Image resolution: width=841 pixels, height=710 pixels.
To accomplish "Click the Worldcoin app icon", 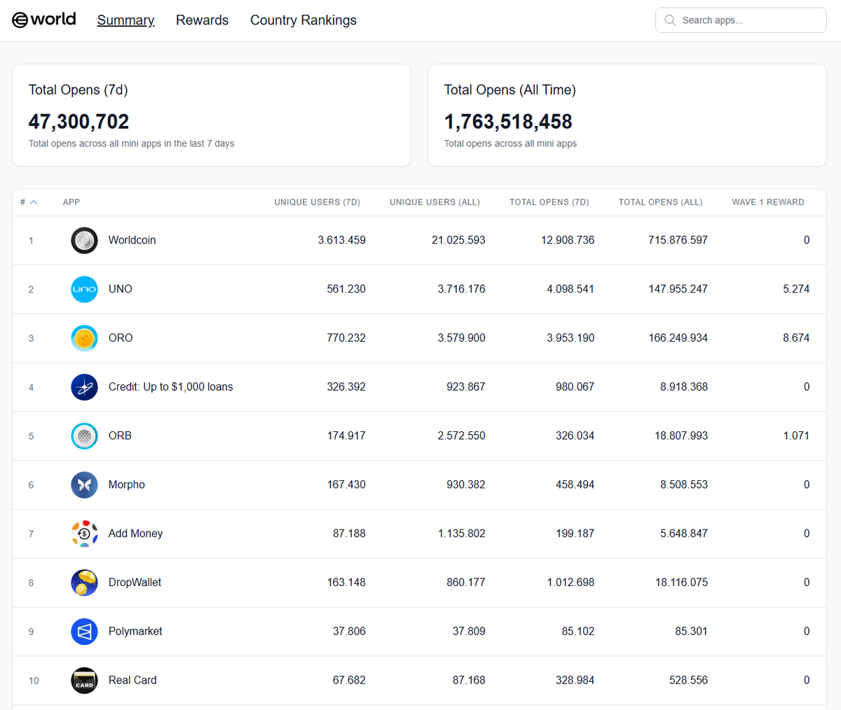I will coord(84,240).
